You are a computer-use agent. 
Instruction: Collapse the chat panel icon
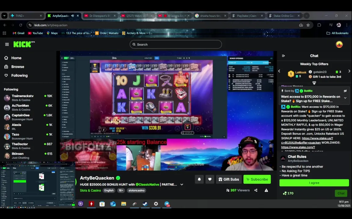[x=283, y=56]
